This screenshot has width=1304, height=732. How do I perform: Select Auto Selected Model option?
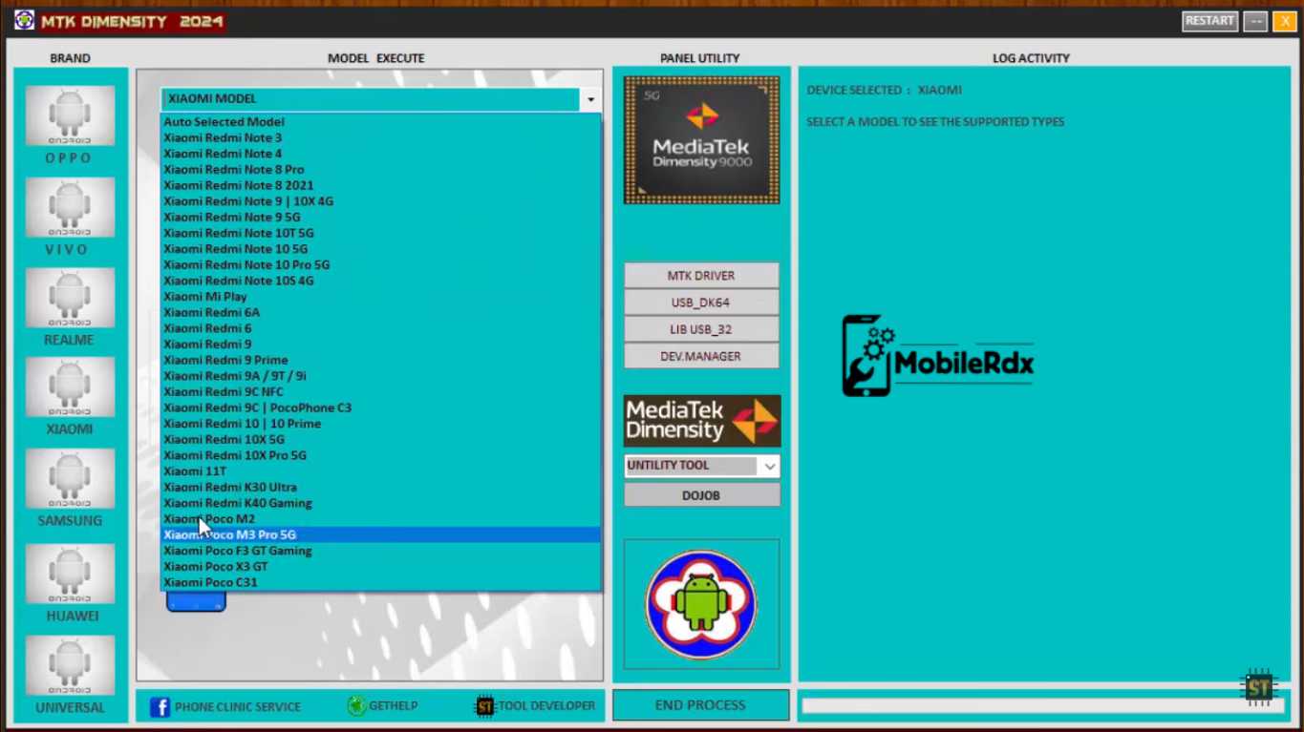click(380, 122)
